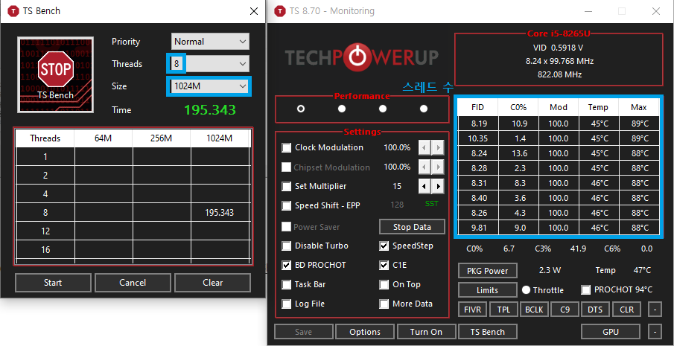Image resolution: width=674 pixels, height=346 pixels.
Task: Click the Options button
Action: (x=365, y=332)
